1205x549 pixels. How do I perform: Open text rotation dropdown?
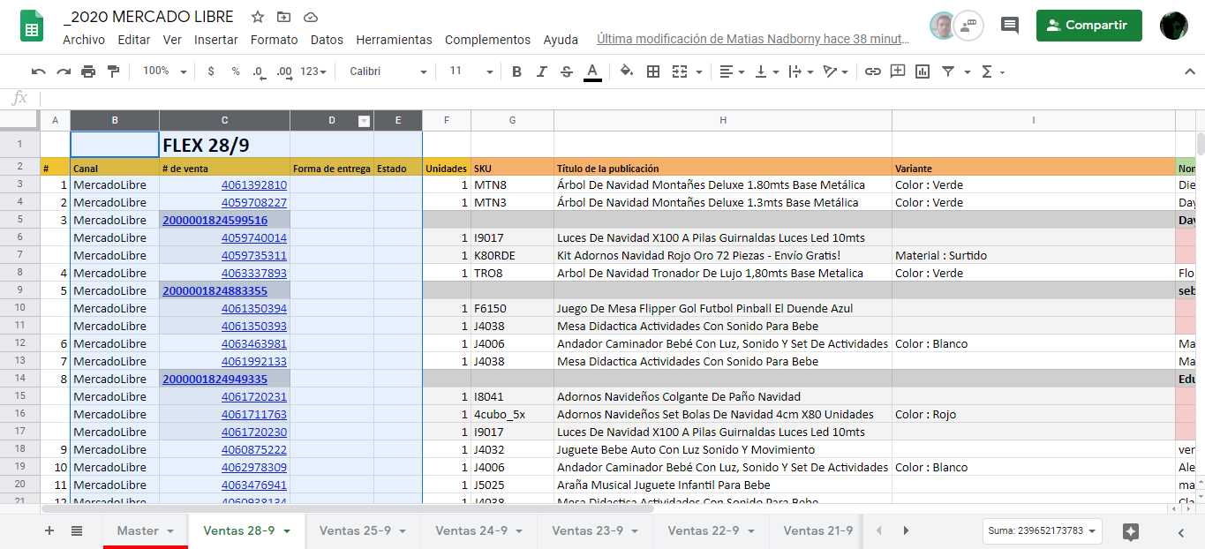point(836,71)
